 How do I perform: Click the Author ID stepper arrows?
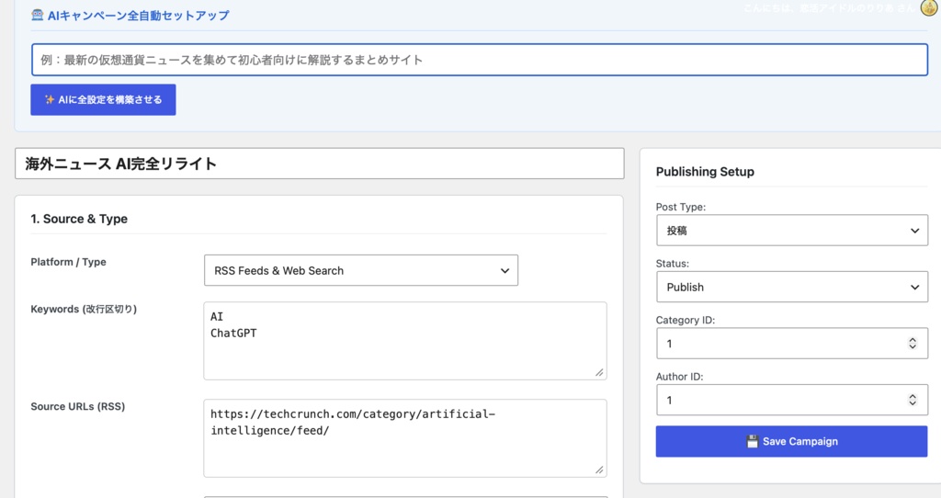(x=913, y=400)
